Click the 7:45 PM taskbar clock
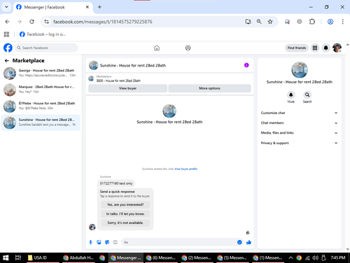This screenshot has width=350, height=263. point(337,257)
